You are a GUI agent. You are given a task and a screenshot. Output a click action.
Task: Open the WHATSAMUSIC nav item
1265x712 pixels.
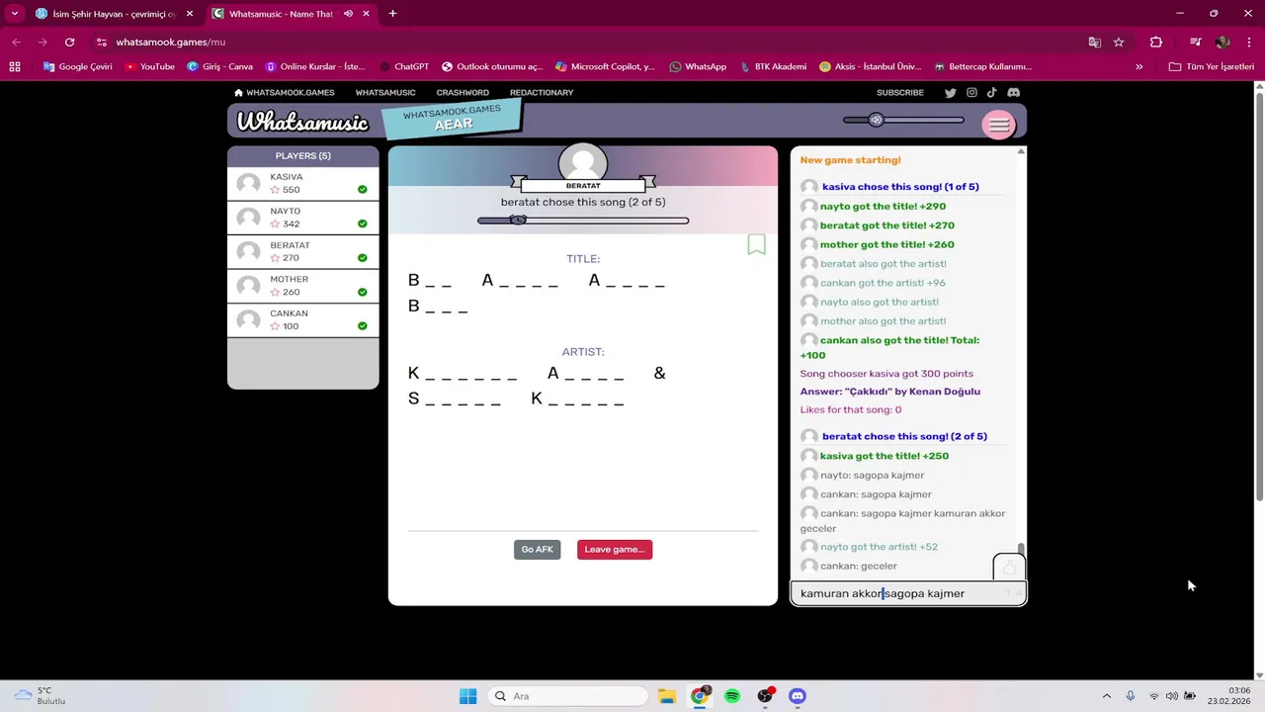[385, 93]
